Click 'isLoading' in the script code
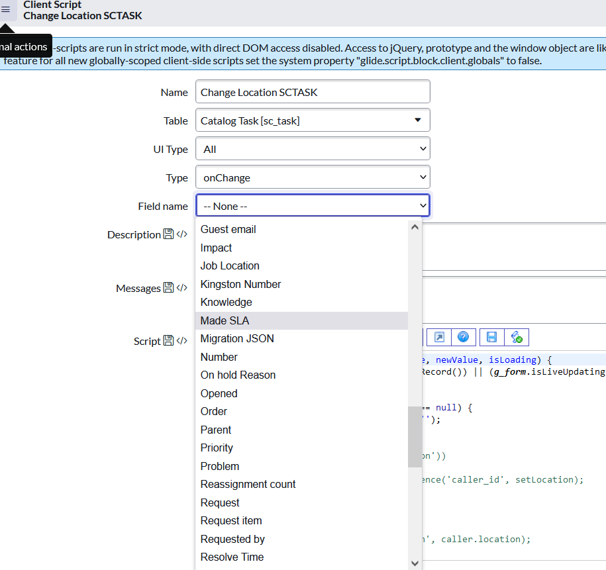This screenshot has width=606, height=570. 513,359
